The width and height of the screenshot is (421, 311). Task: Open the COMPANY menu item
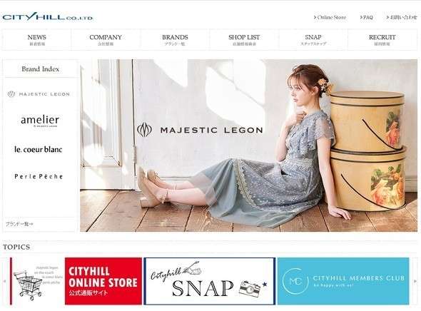tap(106, 40)
